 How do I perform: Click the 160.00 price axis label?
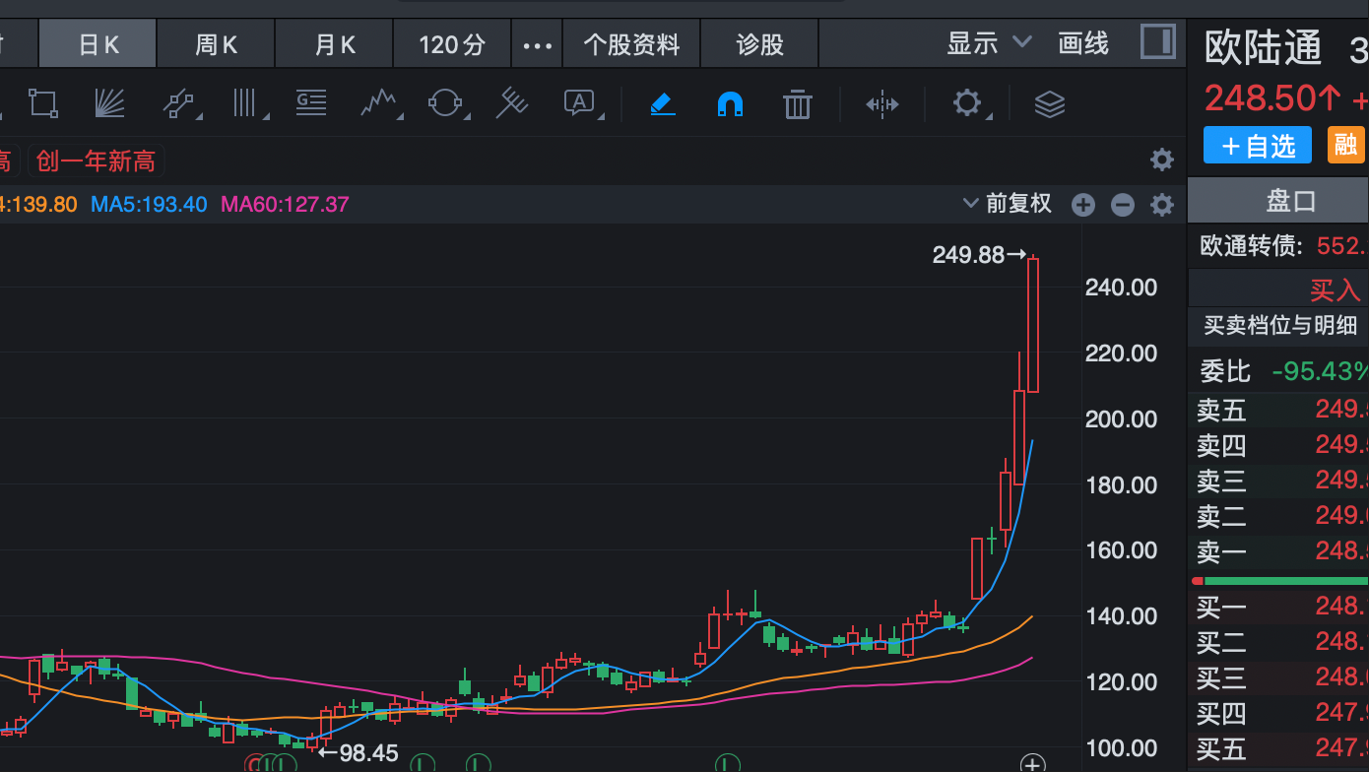(x=1121, y=550)
